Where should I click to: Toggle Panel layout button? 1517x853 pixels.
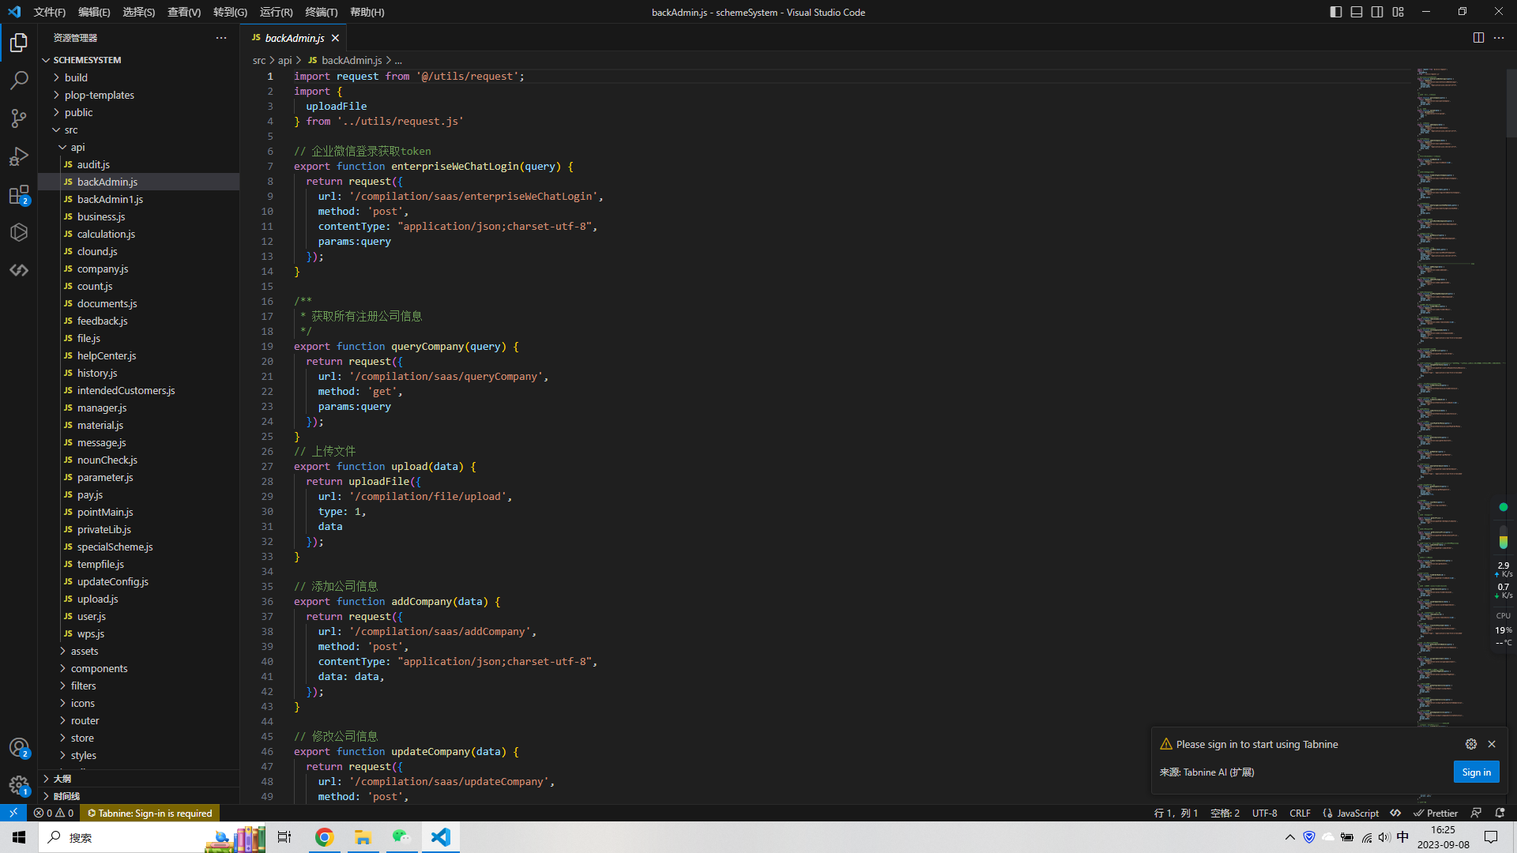pyautogui.click(x=1357, y=12)
